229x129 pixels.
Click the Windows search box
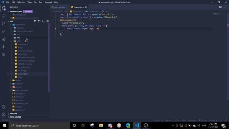[x=39, y=125]
